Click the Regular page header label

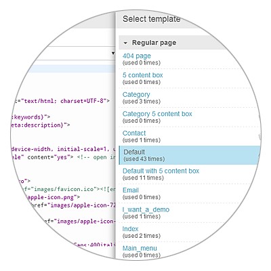[x=154, y=43]
